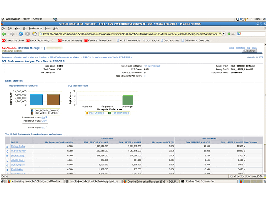Click the browser Forward arrow
The image size is (267, 200).
click(x=12, y=34)
